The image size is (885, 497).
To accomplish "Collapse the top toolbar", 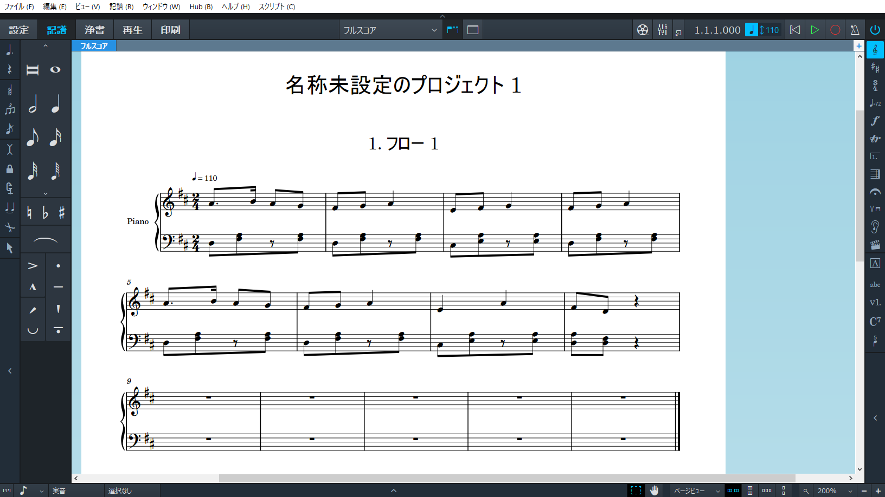I will tap(442, 16).
